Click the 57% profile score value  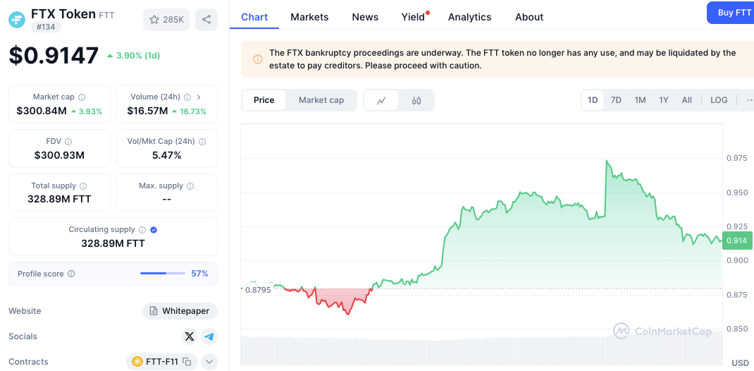click(199, 274)
